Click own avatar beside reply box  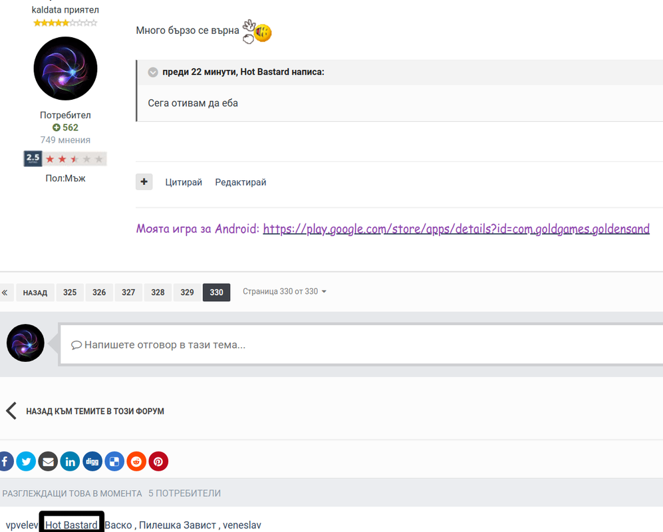pos(25,343)
